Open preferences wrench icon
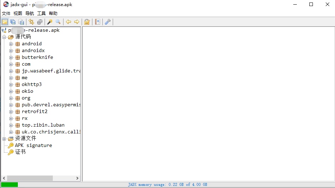This screenshot has width=335, height=188. (108, 22)
